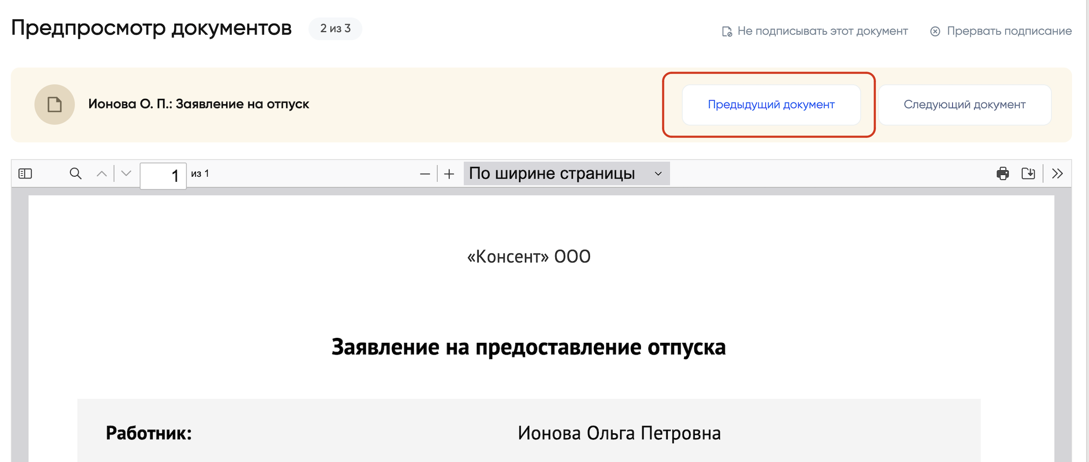Go to previous page with up arrow
Image resolution: width=1089 pixels, height=462 pixels.
tap(101, 173)
